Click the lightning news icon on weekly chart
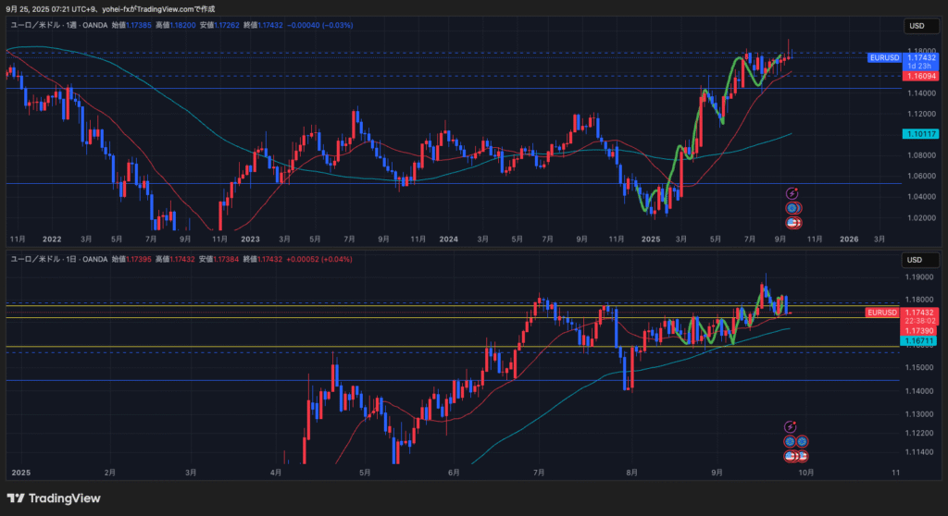This screenshot has height=516, width=948. [792, 193]
